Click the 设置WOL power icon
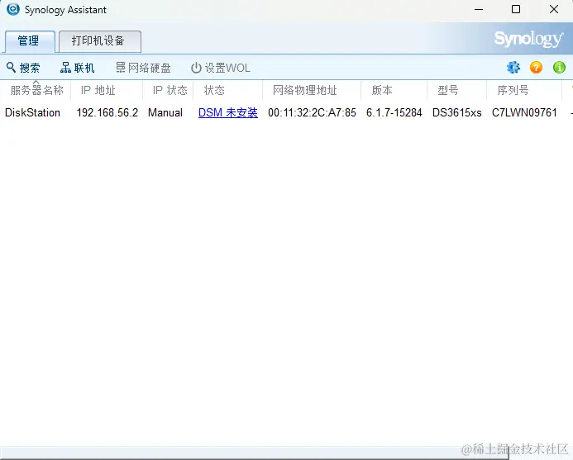 (x=196, y=68)
